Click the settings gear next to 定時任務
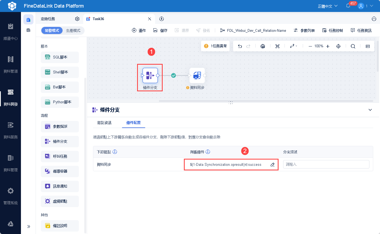This screenshot has height=234, width=380. coord(77,19)
